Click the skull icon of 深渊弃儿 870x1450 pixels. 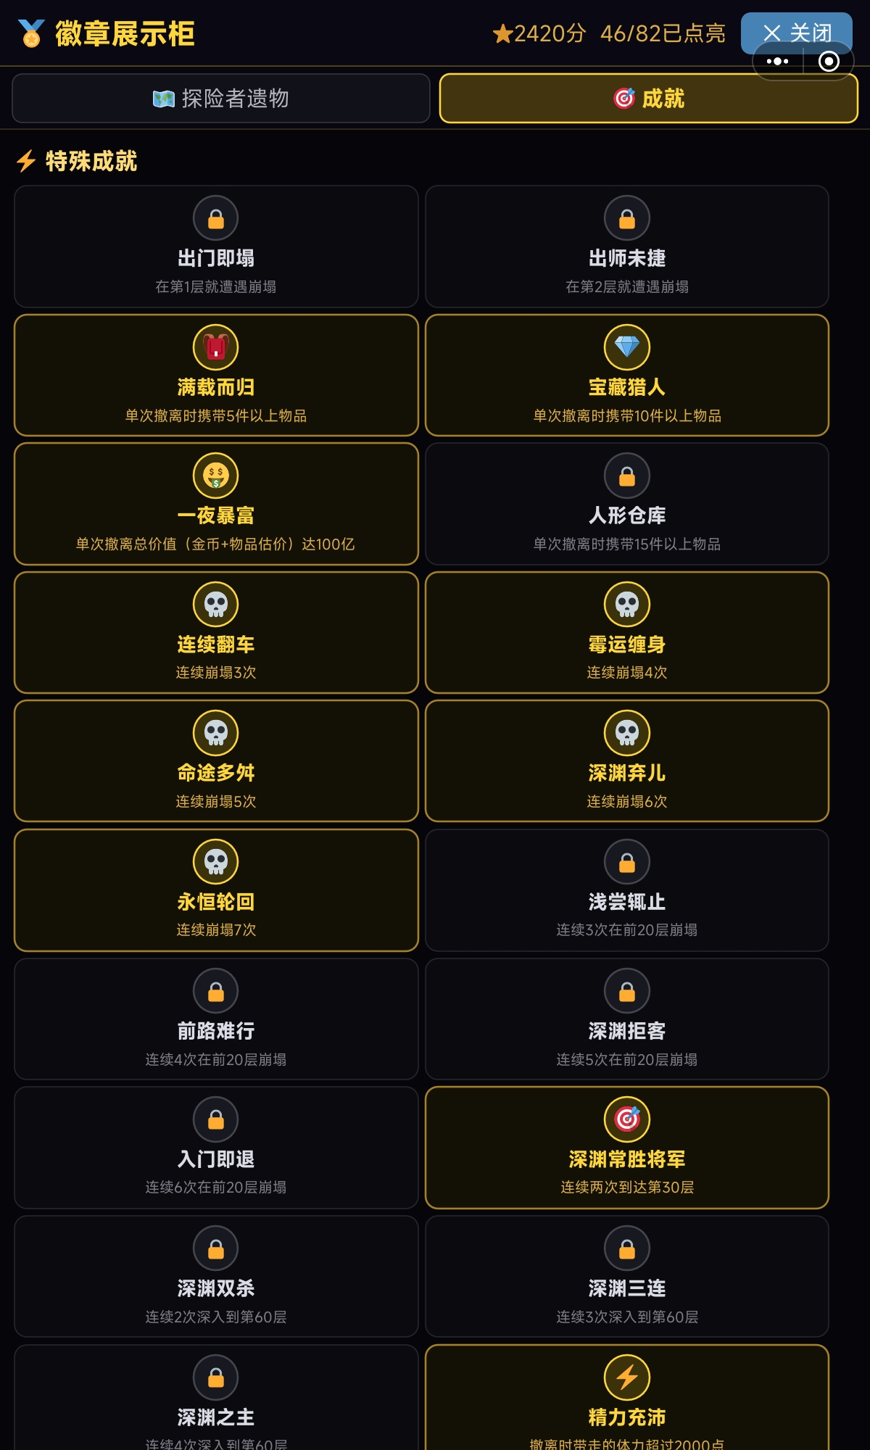pos(627,733)
